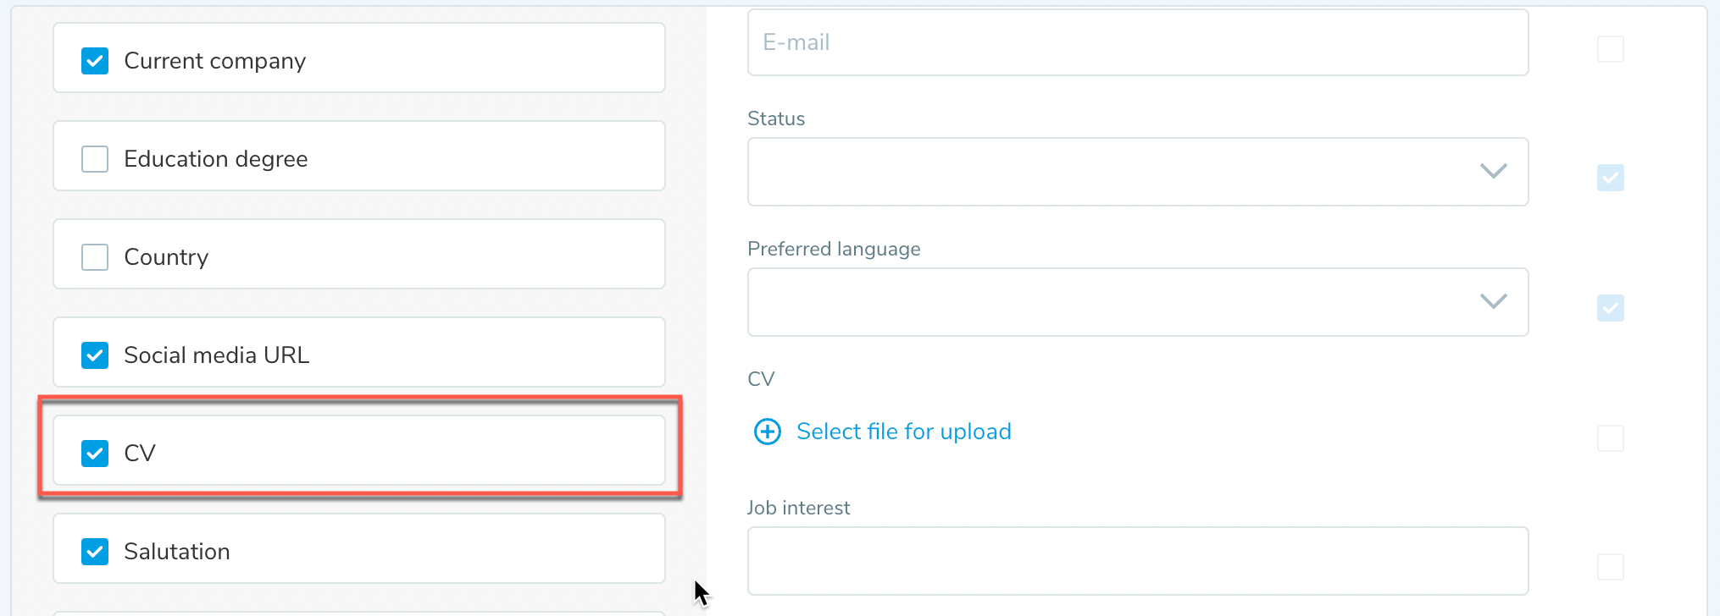Tick the checkbox right of CV upload
This screenshot has height=616, width=1720.
pyautogui.click(x=1610, y=438)
